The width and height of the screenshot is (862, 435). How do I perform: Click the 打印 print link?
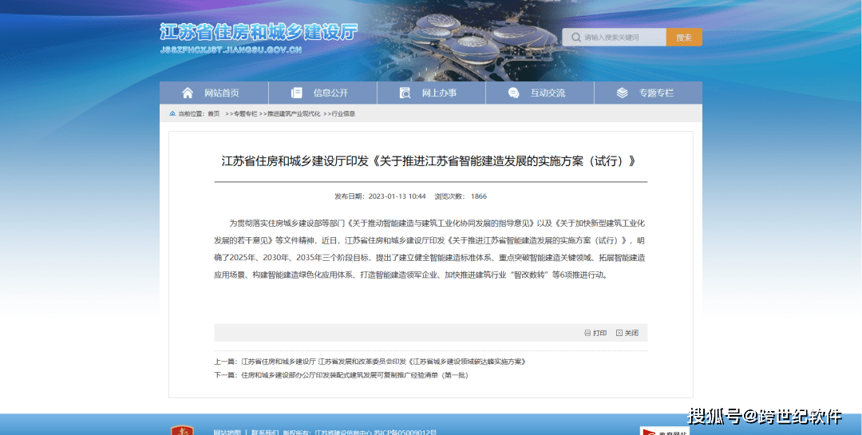click(599, 334)
